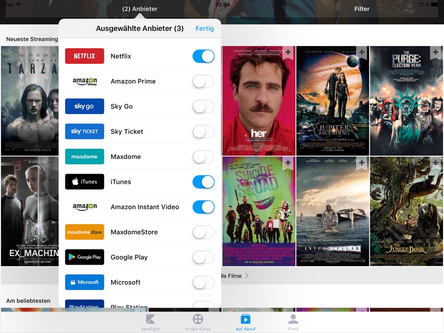Go to the Profil tab
The width and height of the screenshot is (444, 333).
pos(293,323)
